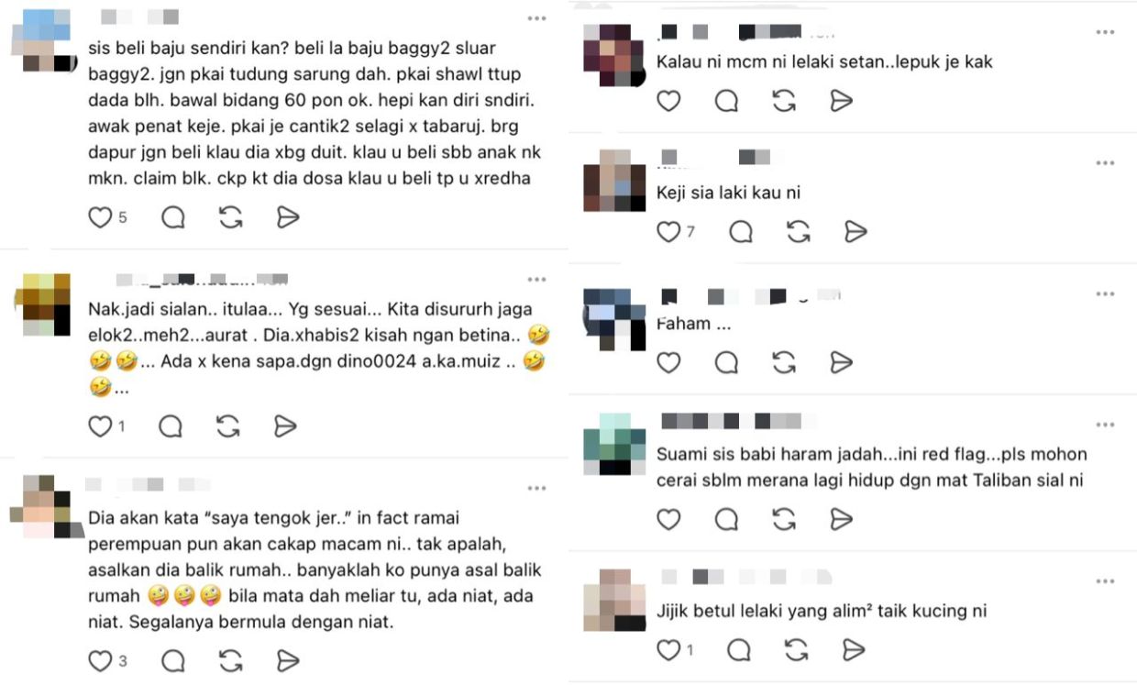Screen dimensions: 1137x685
Task: Toggle like on 'Jijik betul lelaki' comment
Action: click(x=668, y=650)
